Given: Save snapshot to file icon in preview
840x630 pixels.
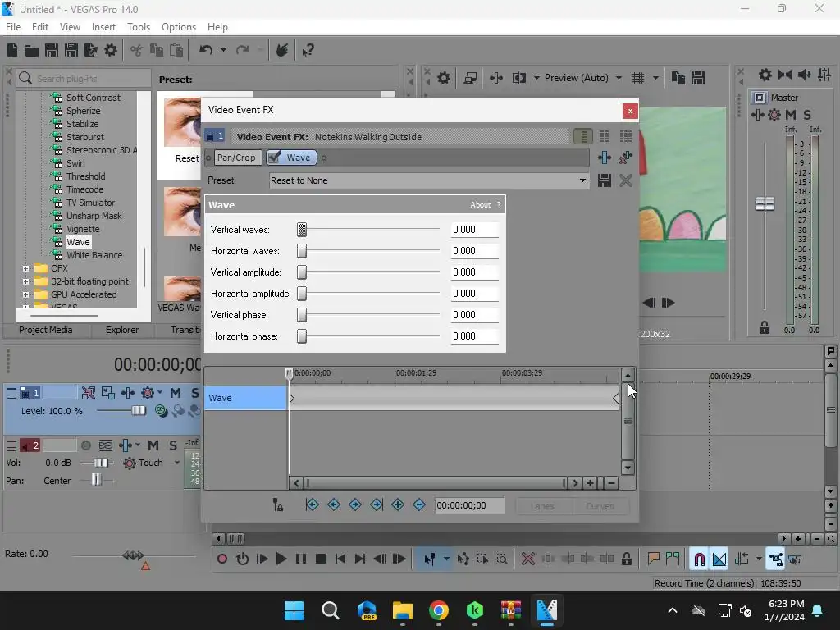Looking at the screenshot, I should (x=698, y=78).
